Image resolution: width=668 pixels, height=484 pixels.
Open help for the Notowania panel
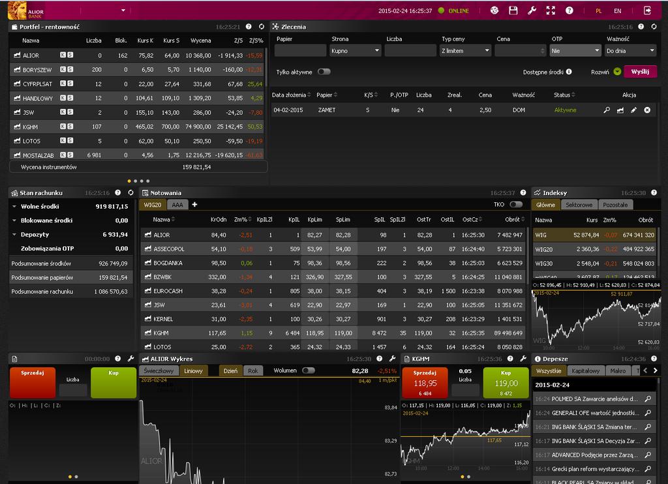pos(523,192)
